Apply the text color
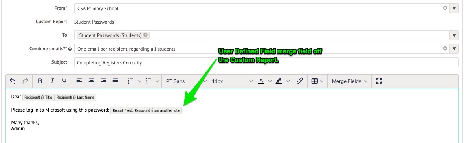Viewport: 464px width, 143px height. [261, 81]
